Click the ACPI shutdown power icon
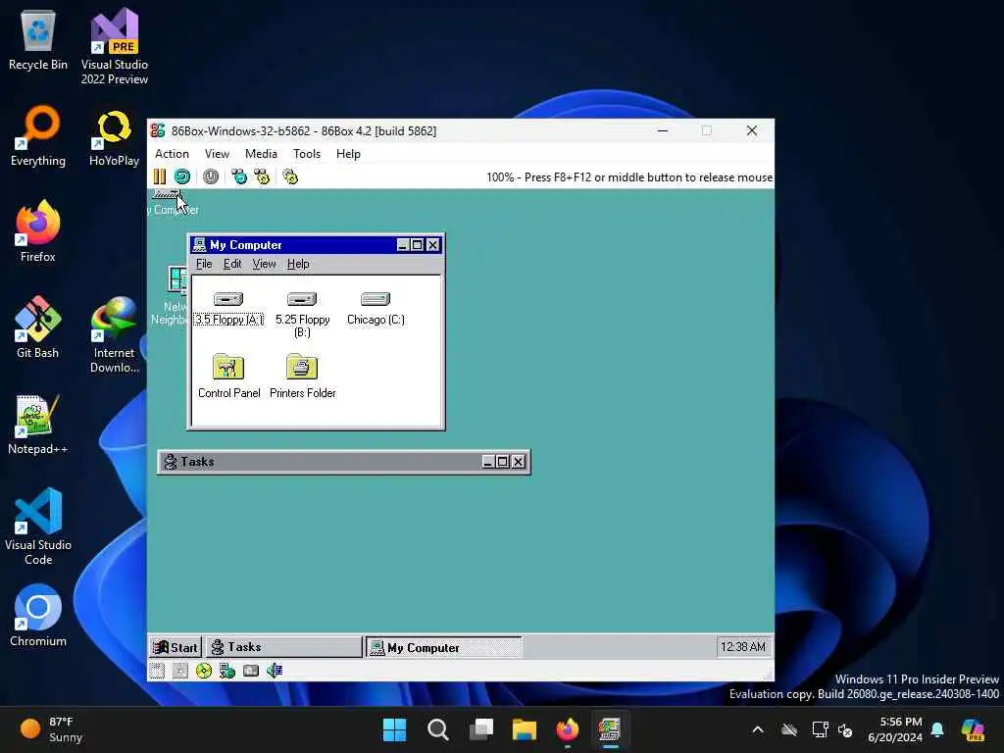 pos(211,176)
